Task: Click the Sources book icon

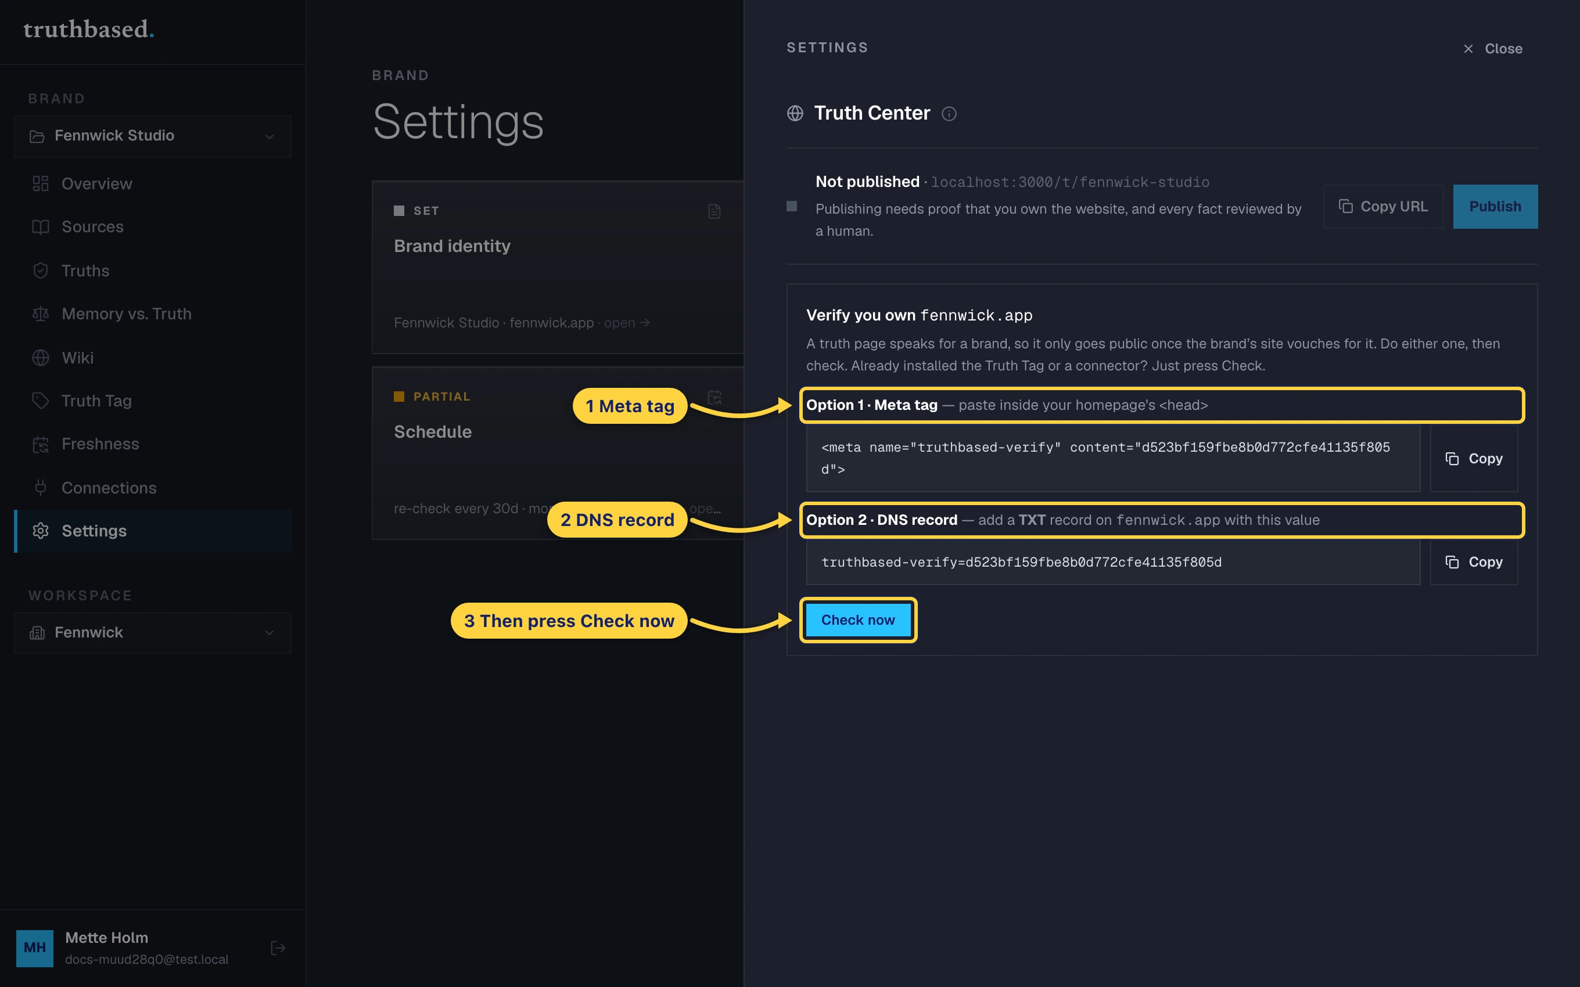Action: [41, 226]
